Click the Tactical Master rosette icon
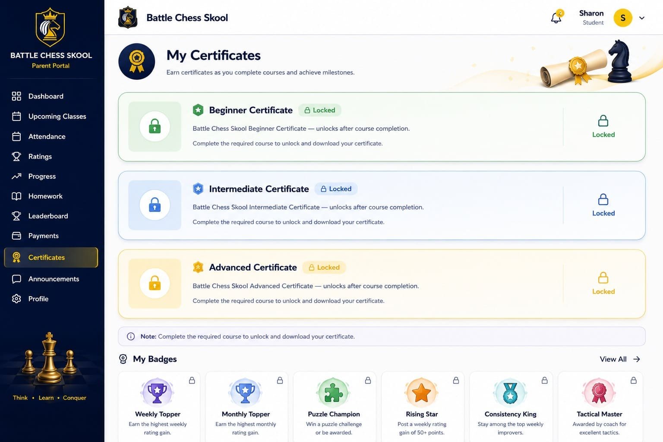 click(x=599, y=392)
